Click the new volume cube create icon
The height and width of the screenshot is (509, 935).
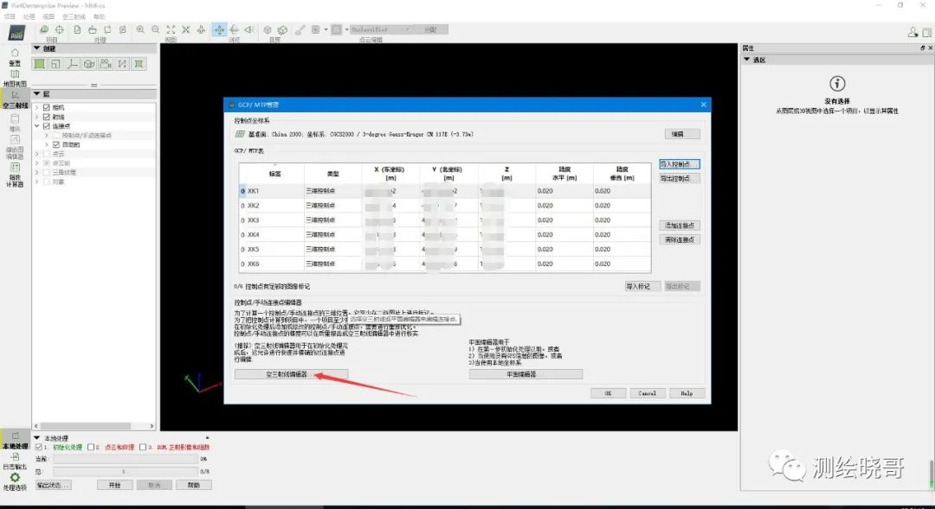(89, 64)
